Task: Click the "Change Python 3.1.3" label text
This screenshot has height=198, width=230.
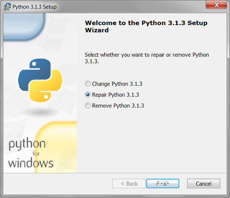Action: point(117,84)
